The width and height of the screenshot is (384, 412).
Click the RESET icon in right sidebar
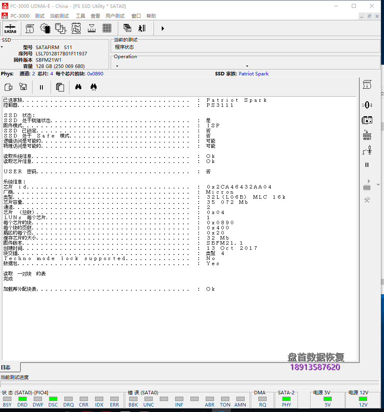(367, 135)
